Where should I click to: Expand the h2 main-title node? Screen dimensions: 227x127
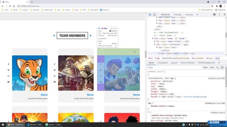tap(155, 41)
